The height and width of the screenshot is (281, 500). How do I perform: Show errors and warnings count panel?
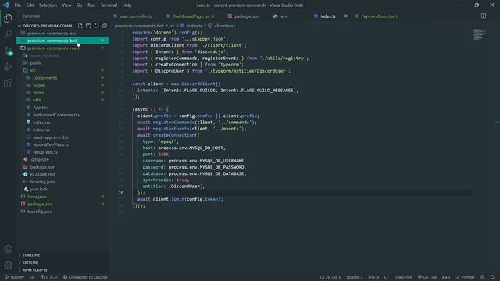click(48, 277)
